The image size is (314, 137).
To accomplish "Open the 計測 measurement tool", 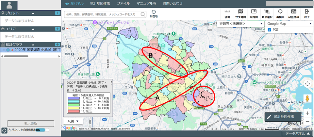I will tap(227, 13).
